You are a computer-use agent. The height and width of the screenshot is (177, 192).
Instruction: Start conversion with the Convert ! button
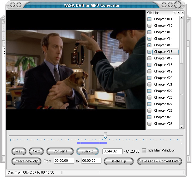pyautogui.click(x=60, y=151)
